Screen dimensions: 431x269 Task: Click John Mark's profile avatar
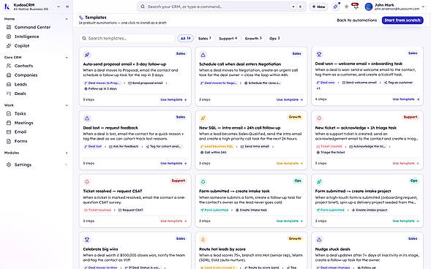[369, 7]
